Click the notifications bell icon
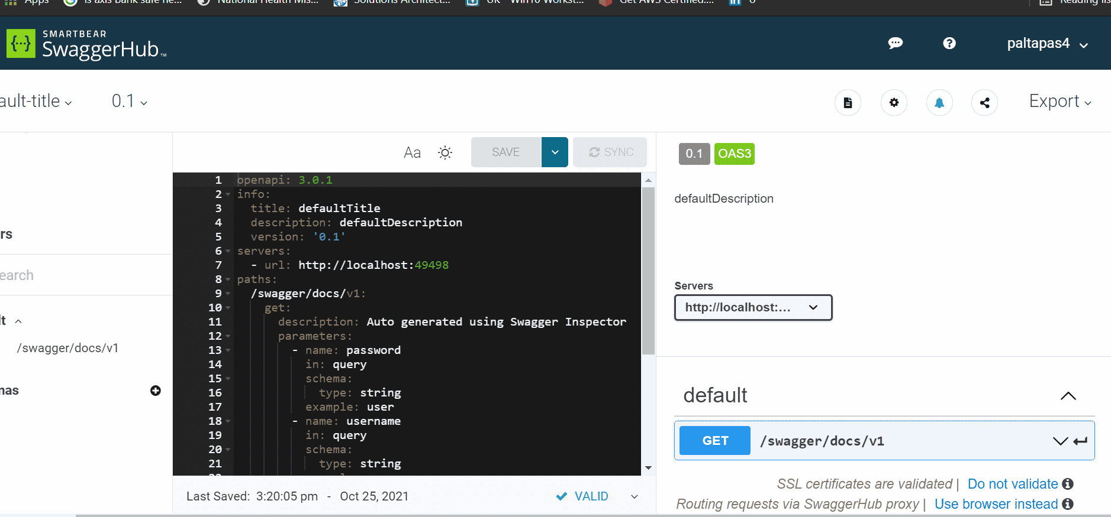Screen dimensions: 1111x517 coord(939,103)
